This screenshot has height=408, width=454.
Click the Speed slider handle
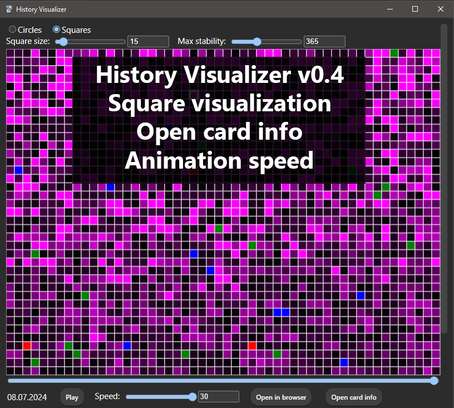(x=193, y=397)
